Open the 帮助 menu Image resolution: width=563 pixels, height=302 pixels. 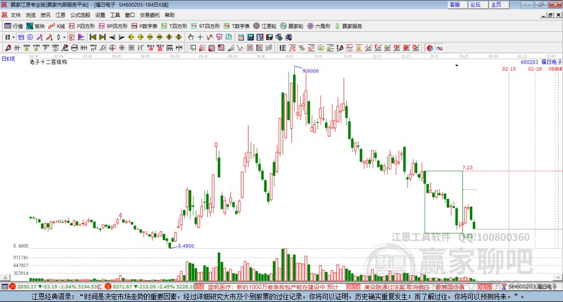point(169,15)
